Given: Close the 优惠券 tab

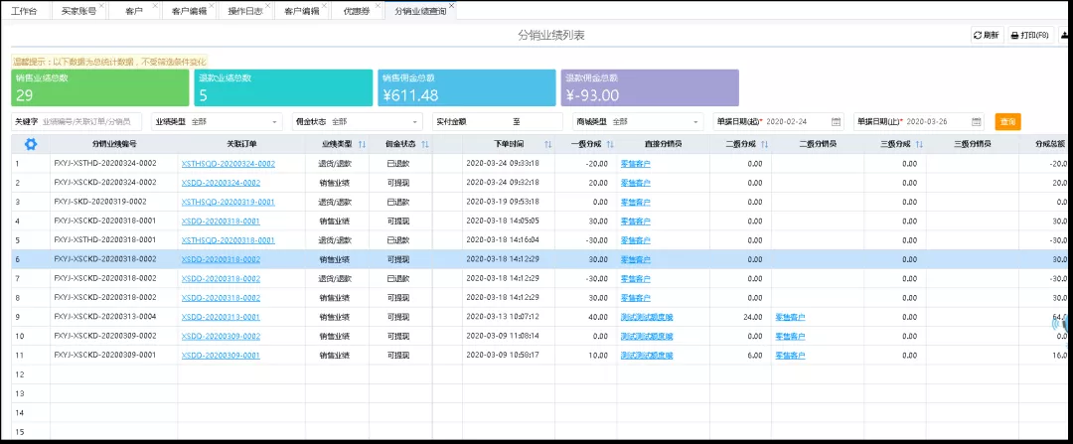Looking at the screenshot, I should coord(379,6).
